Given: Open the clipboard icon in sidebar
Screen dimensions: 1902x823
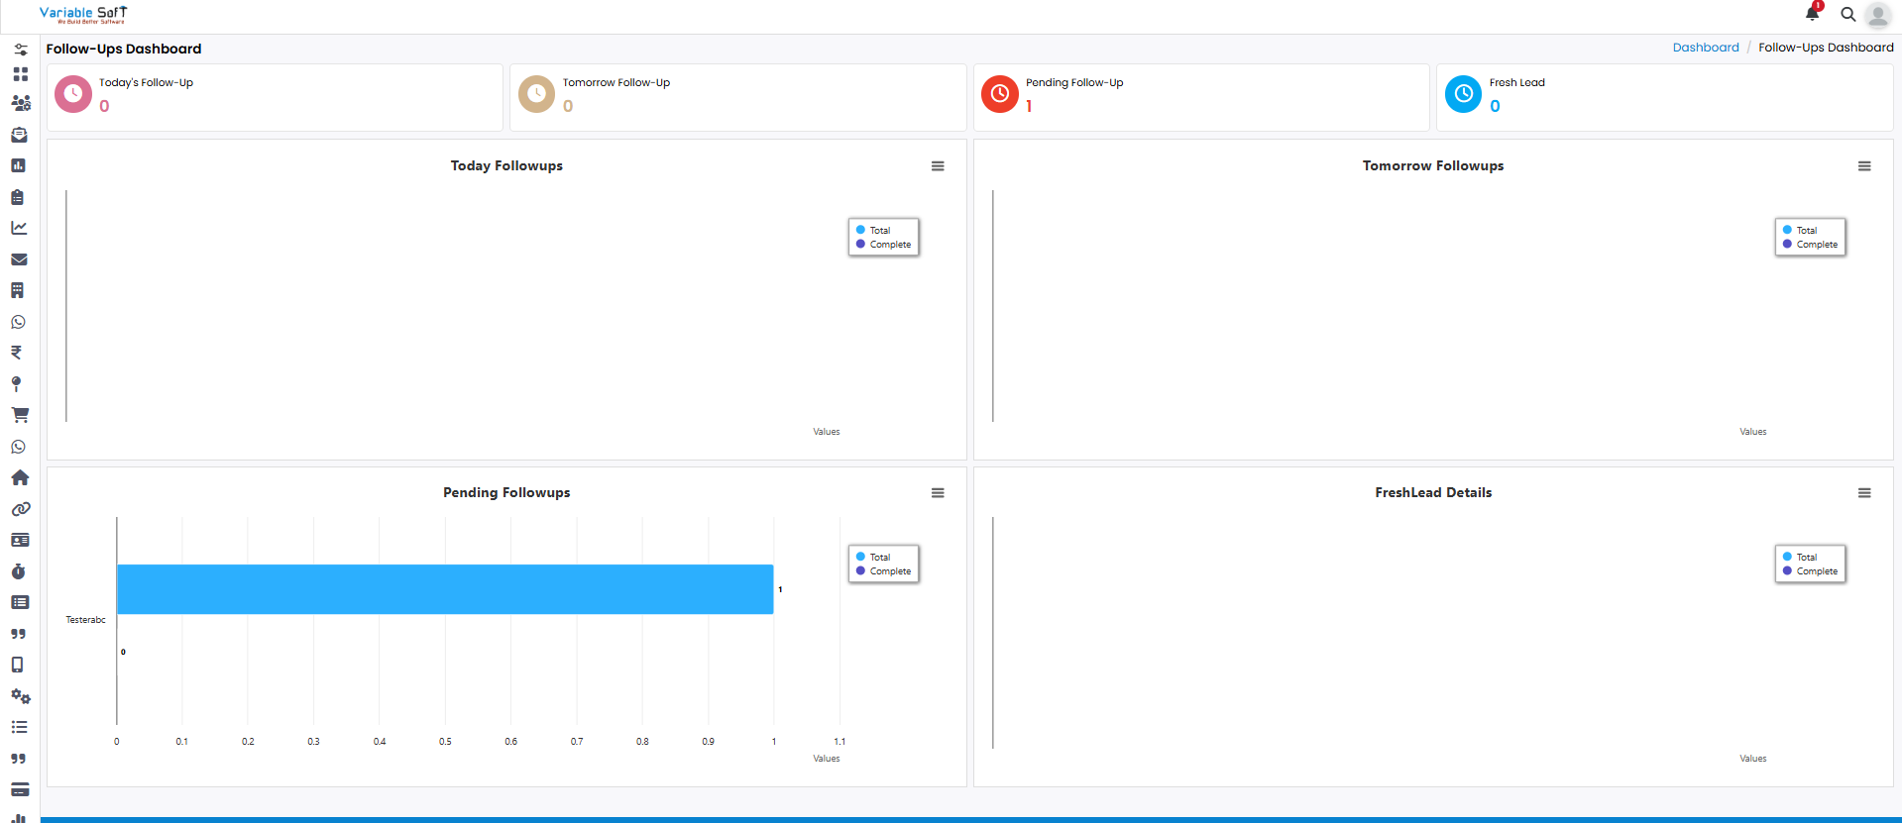Looking at the screenshot, I should coord(17,197).
